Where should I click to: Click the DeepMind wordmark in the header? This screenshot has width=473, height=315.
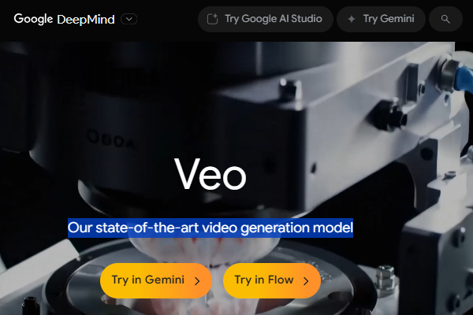(86, 20)
